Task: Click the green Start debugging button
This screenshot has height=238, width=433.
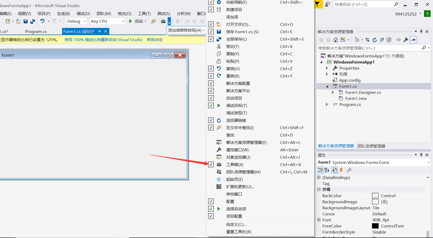Action: click(130, 21)
